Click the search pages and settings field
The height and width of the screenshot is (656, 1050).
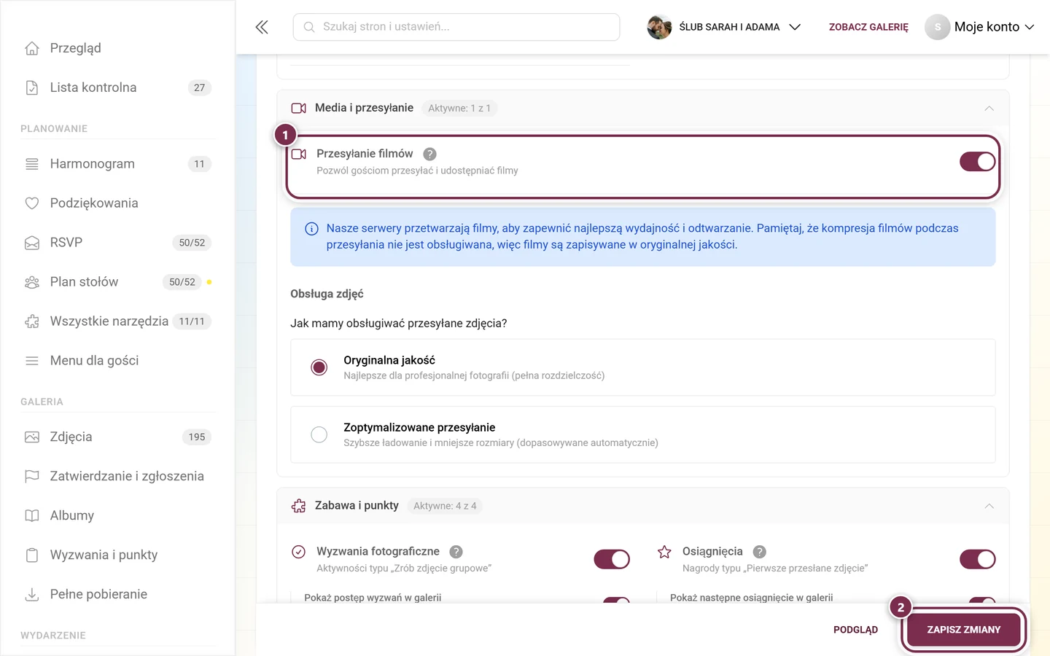point(456,27)
